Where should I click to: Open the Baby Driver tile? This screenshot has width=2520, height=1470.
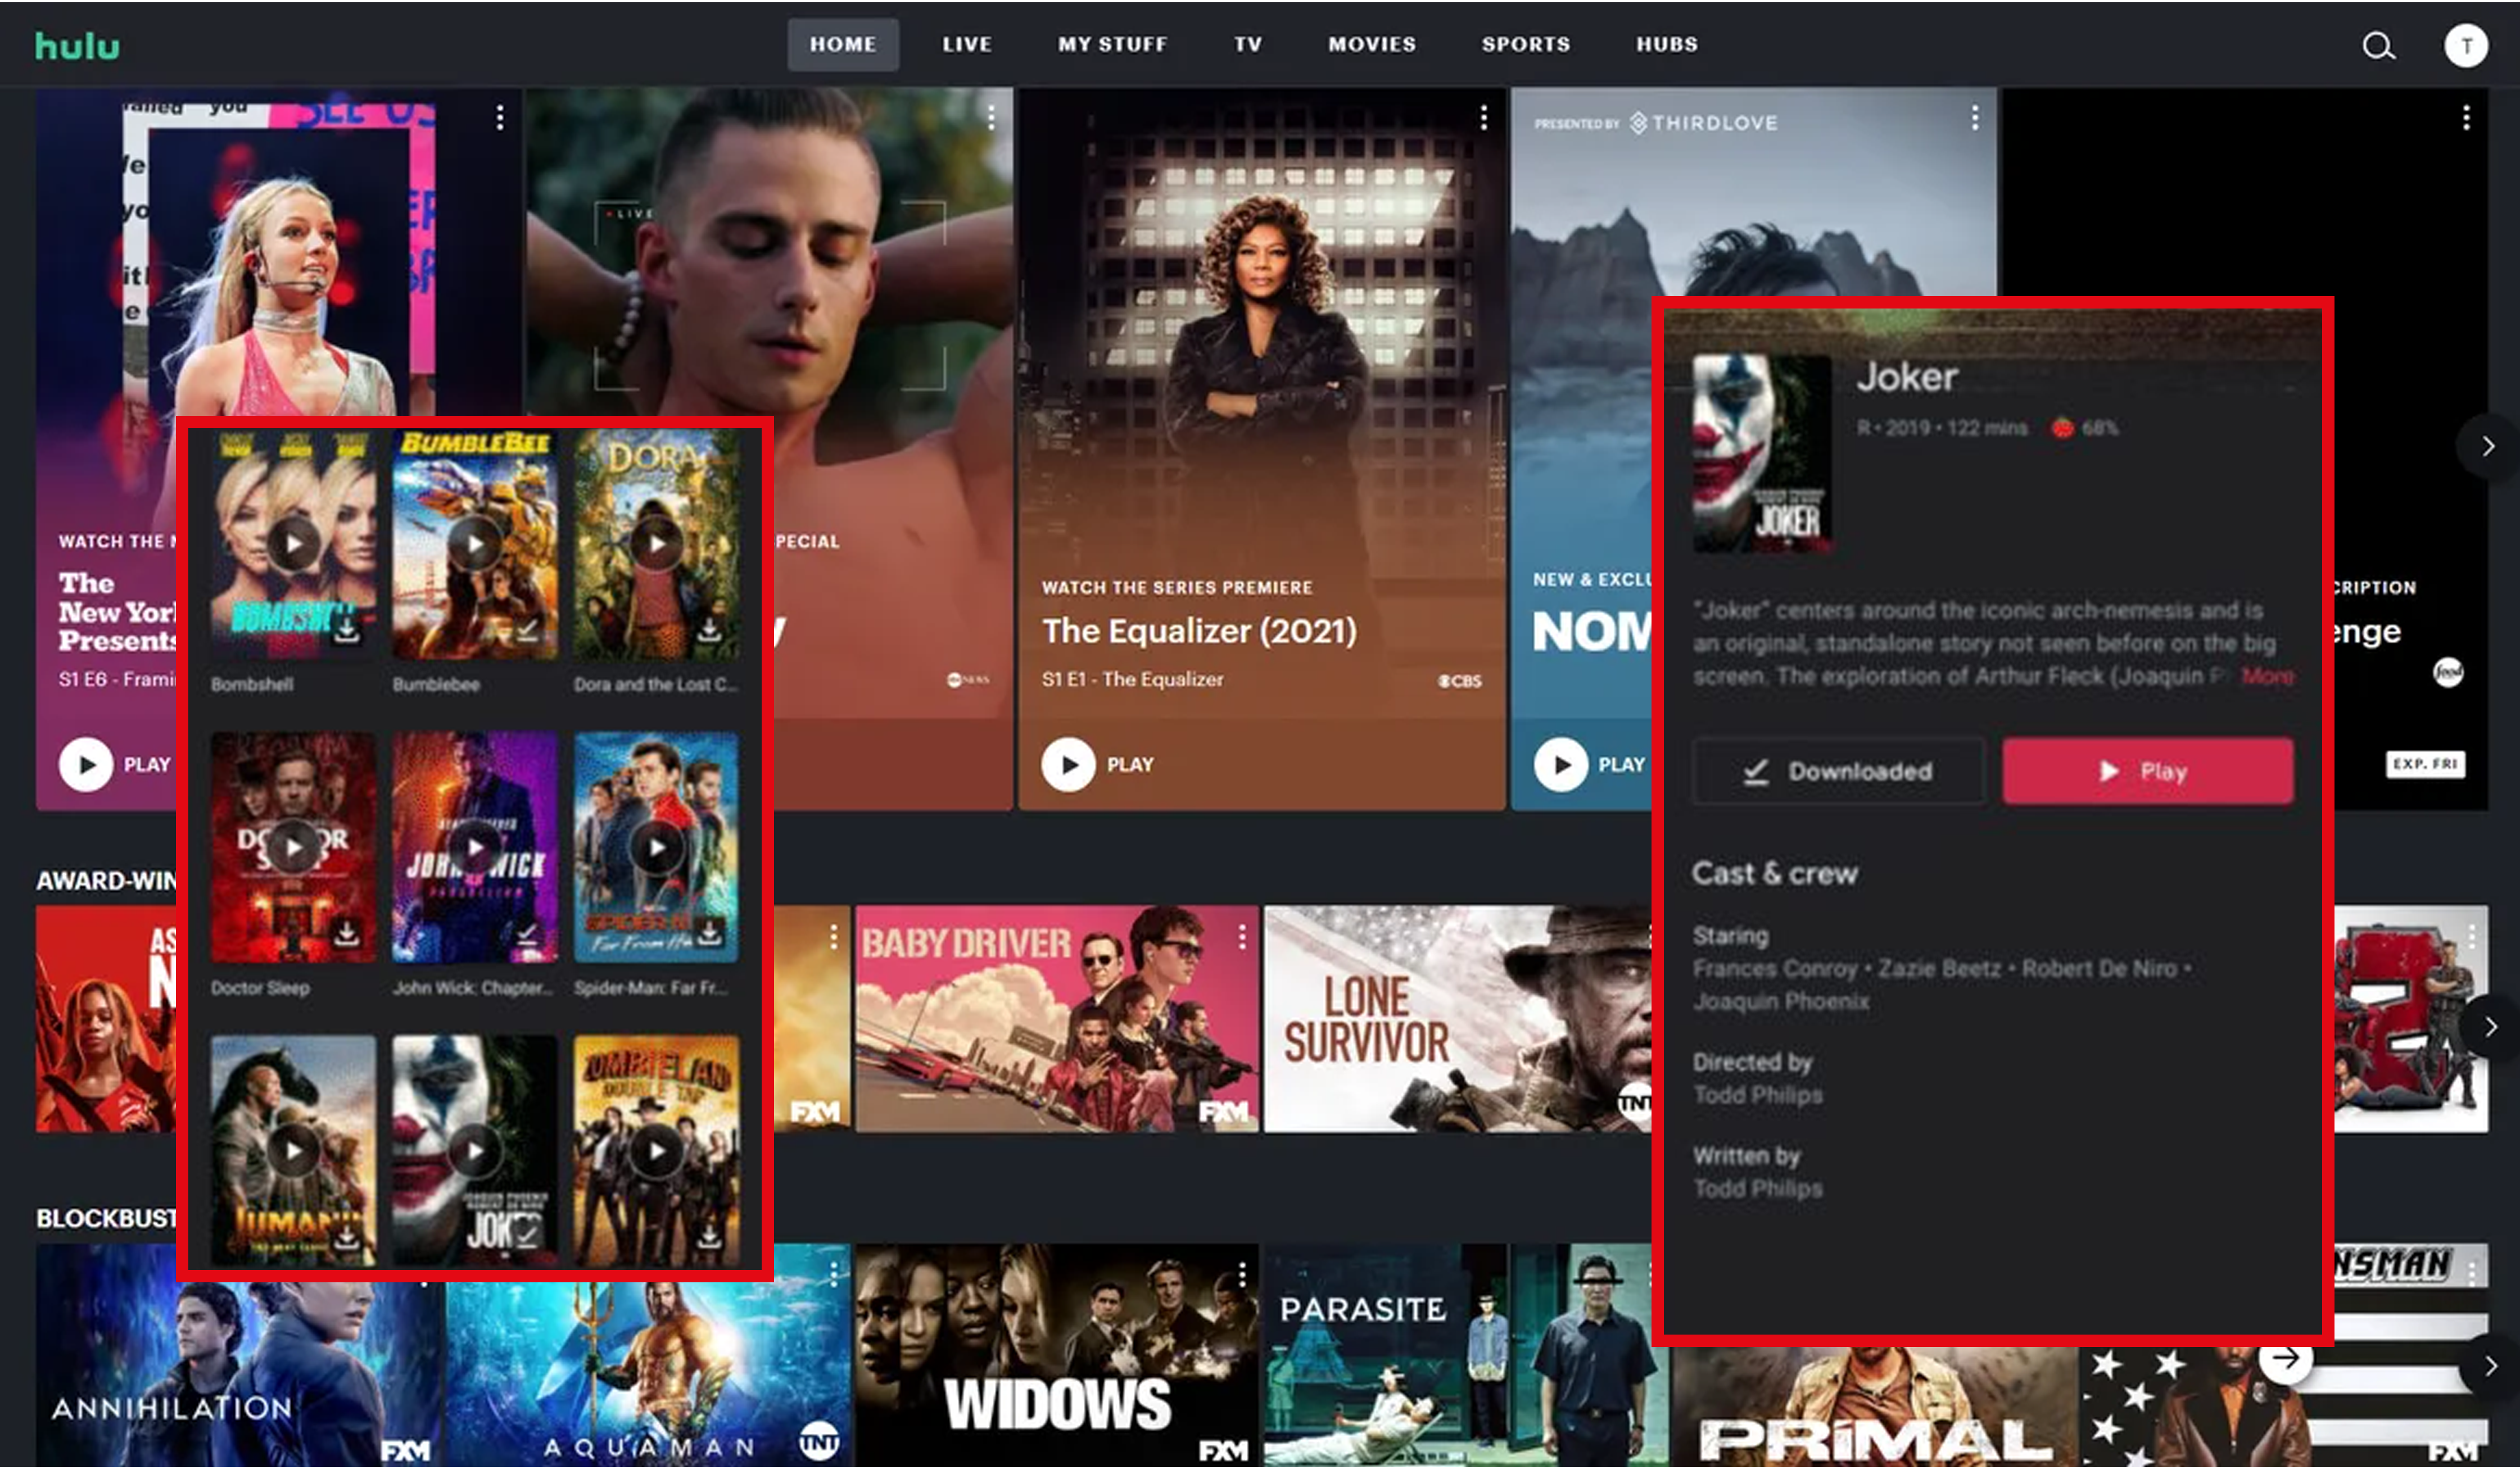click(x=1056, y=1018)
